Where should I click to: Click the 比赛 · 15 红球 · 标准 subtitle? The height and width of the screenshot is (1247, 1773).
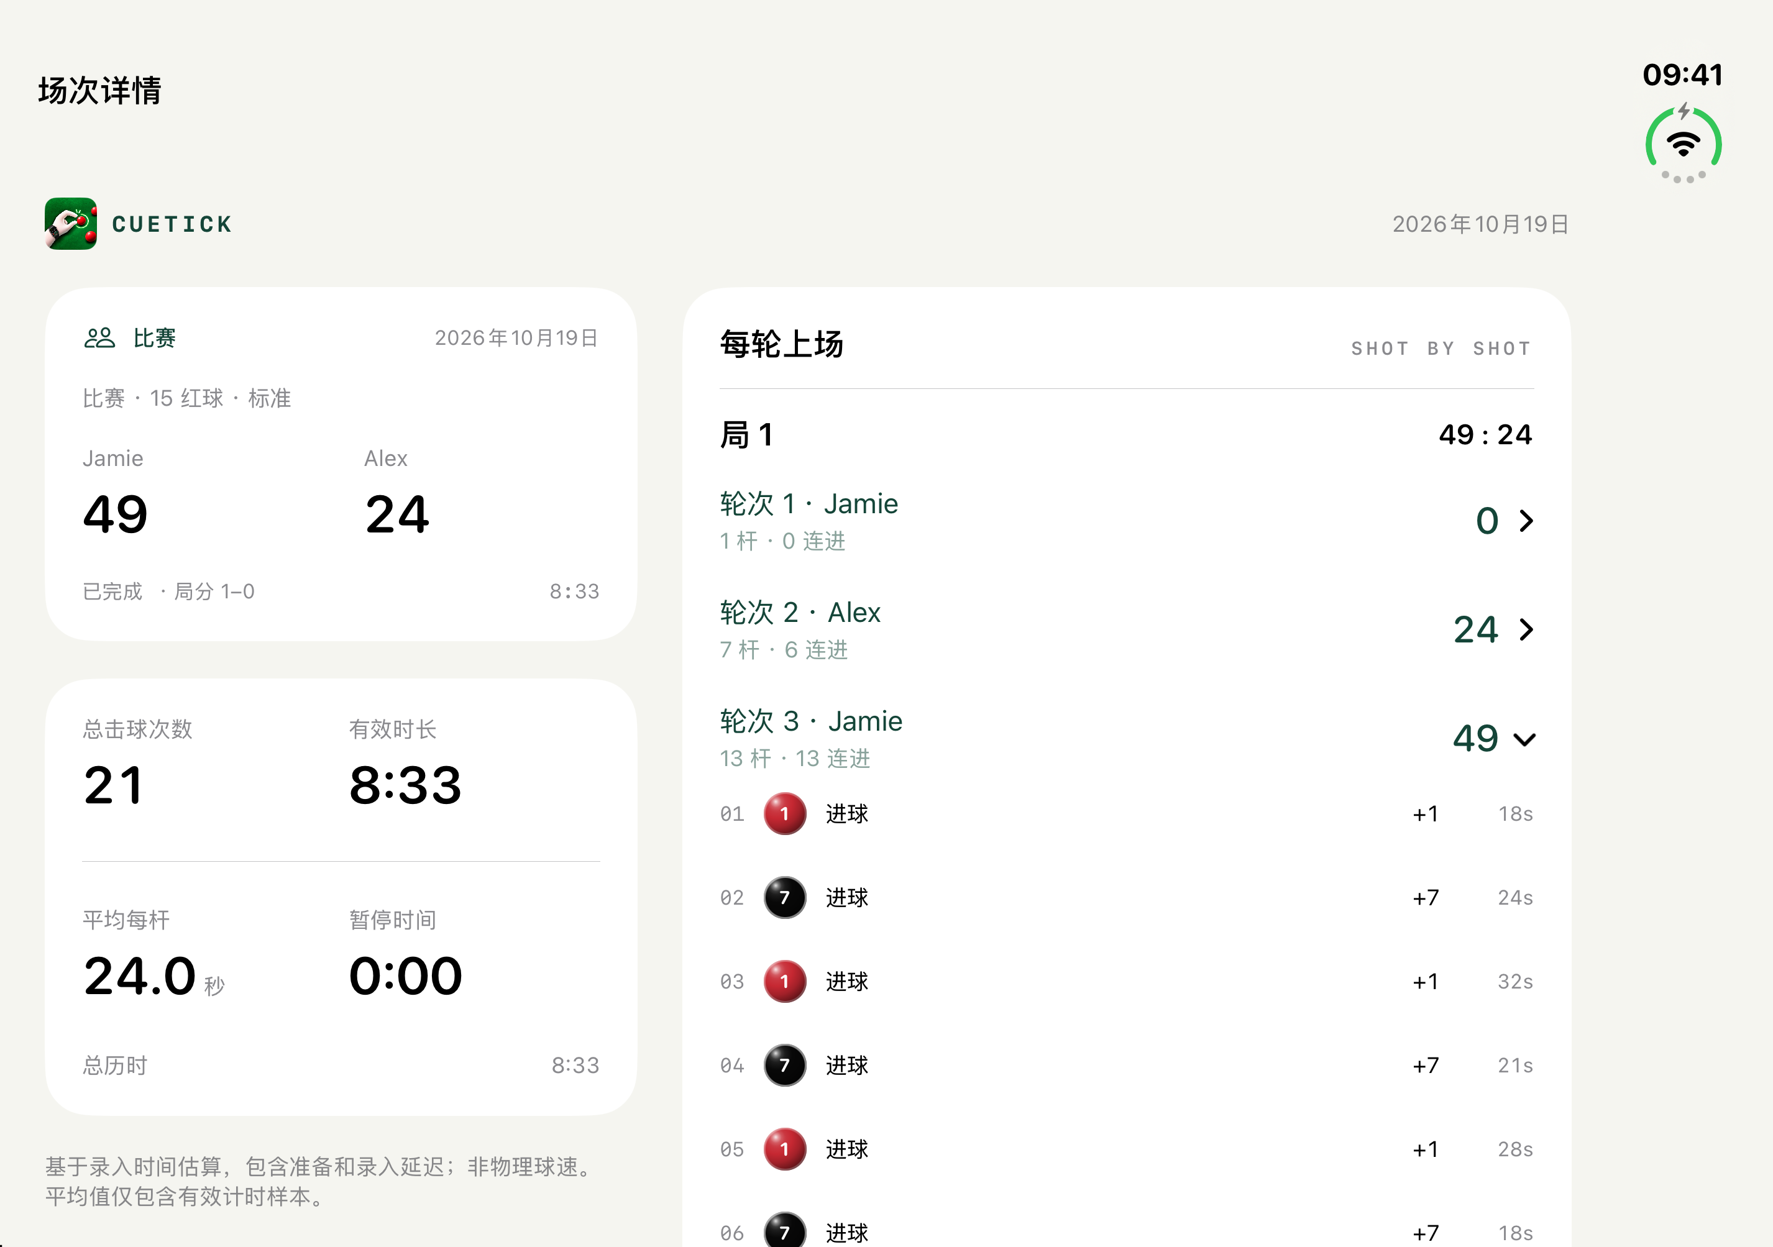tap(187, 398)
